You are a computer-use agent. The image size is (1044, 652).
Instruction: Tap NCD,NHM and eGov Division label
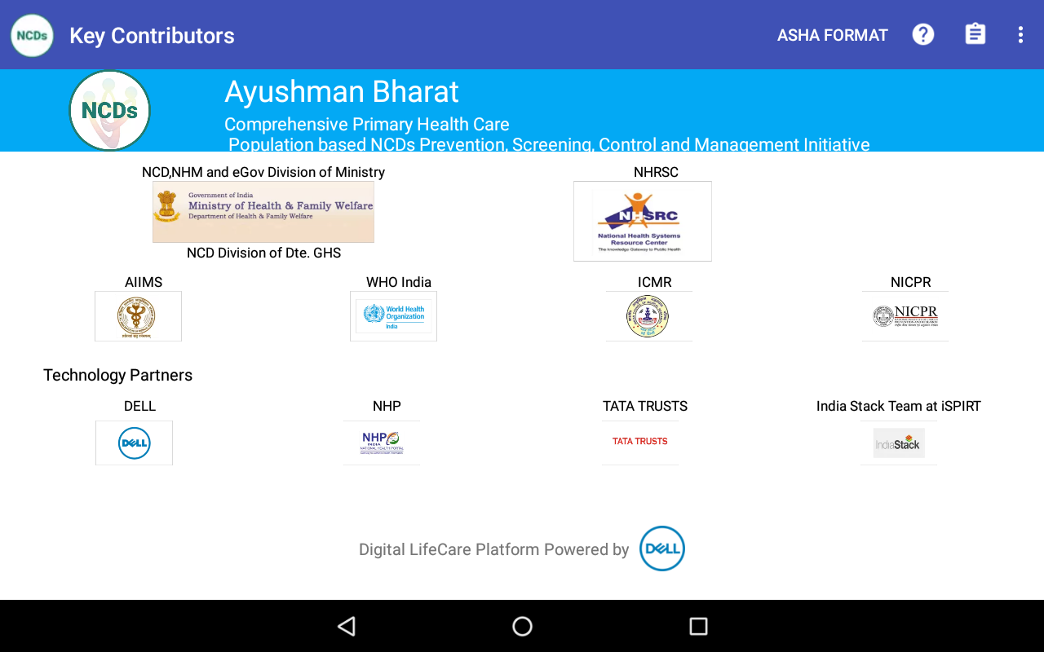point(263,172)
